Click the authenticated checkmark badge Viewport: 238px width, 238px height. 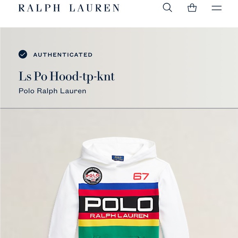pyautogui.click(x=23, y=54)
